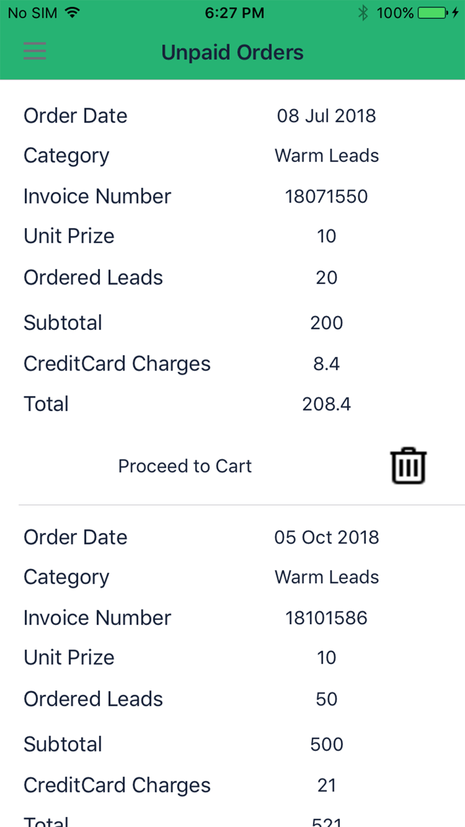Tap second order's Warm Leads category

(326, 577)
